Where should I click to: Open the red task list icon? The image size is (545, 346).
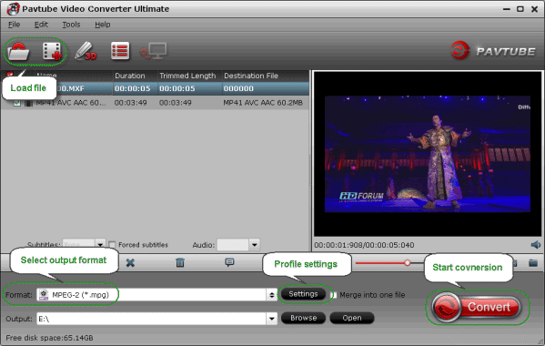point(120,51)
